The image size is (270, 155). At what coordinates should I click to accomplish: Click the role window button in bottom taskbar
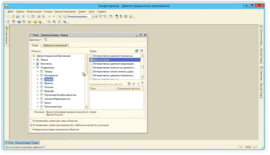[x=22, y=143]
